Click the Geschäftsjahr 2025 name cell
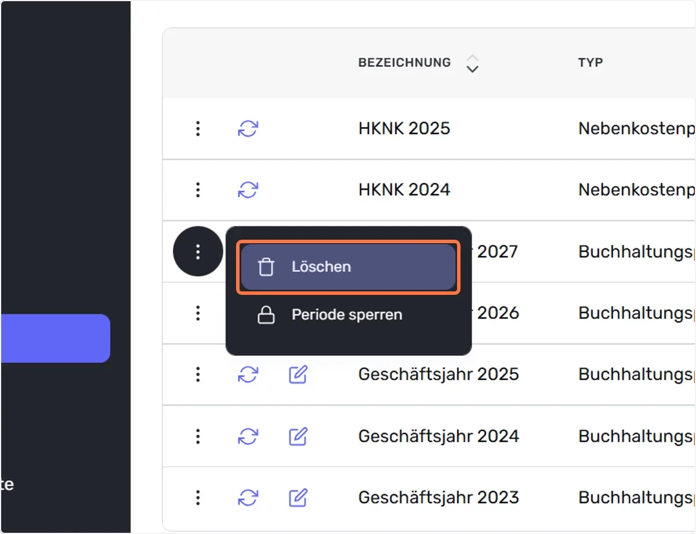 coord(438,374)
